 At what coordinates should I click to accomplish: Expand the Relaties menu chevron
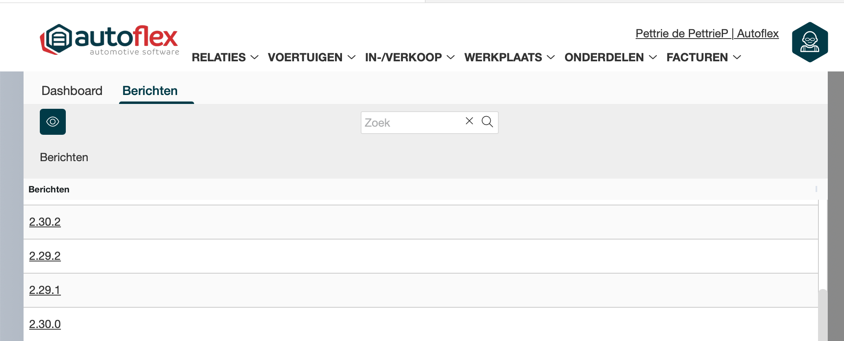255,58
